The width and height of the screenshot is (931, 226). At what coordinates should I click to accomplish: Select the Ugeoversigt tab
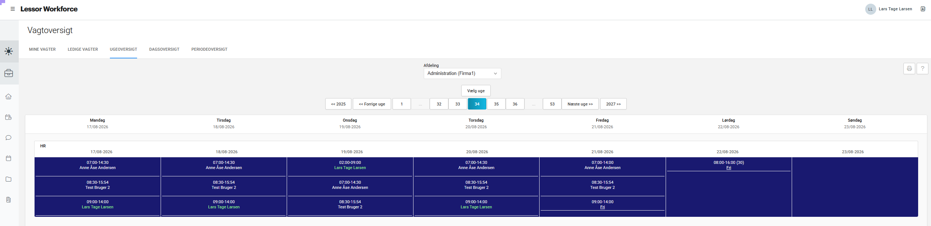click(x=123, y=49)
